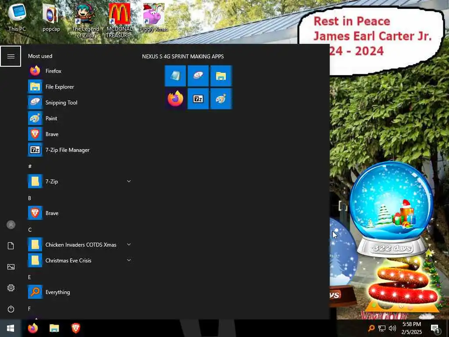Open Brave from the taskbar
The width and height of the screenshot is (449, 337).
tap(75, 328)
